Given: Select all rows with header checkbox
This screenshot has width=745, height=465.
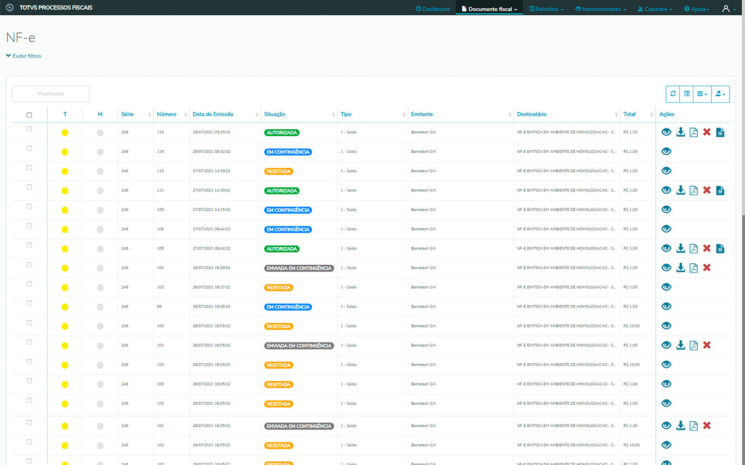Looking at the screenshot, I should coord(30,115).
